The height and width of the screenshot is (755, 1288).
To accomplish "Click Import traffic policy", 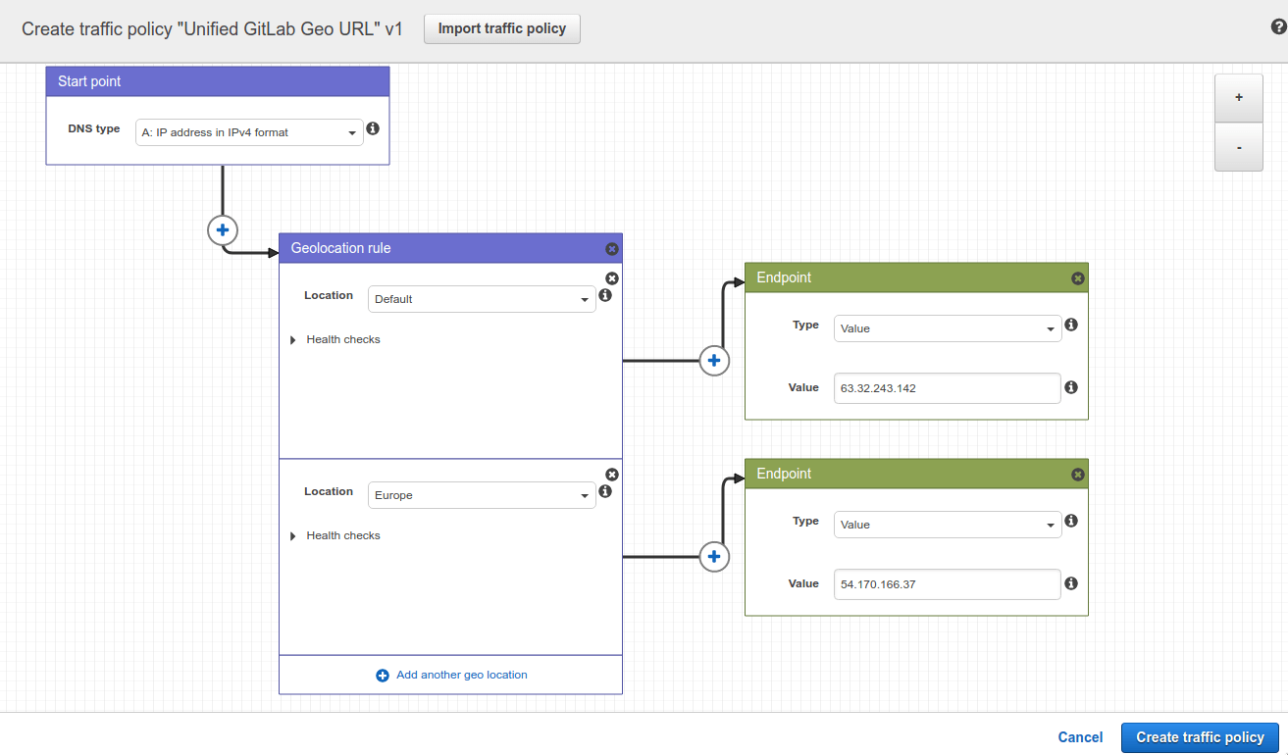I will point(501,28).
